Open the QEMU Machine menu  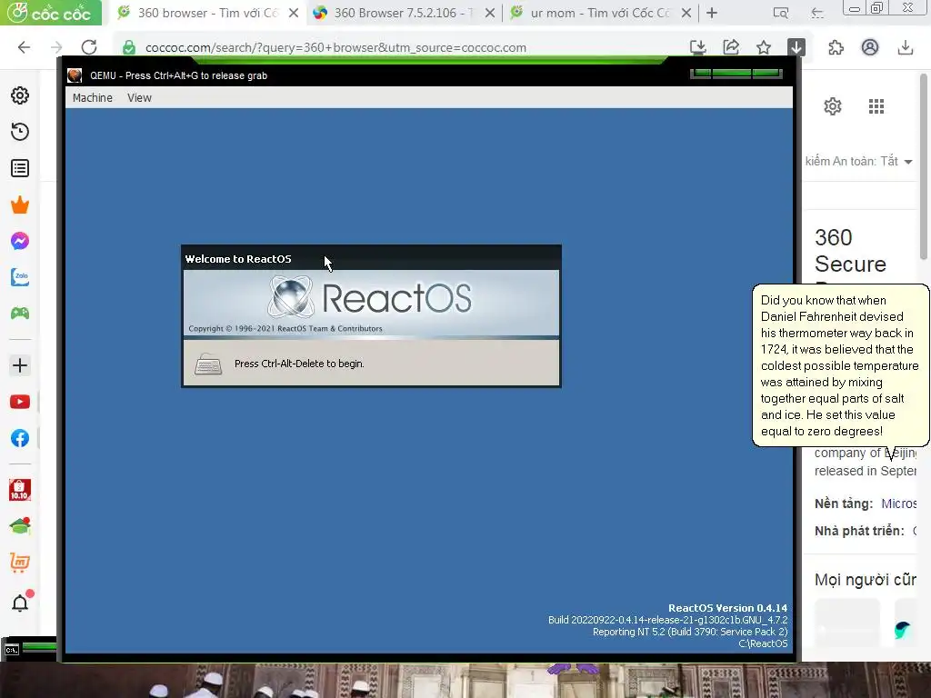92,98
